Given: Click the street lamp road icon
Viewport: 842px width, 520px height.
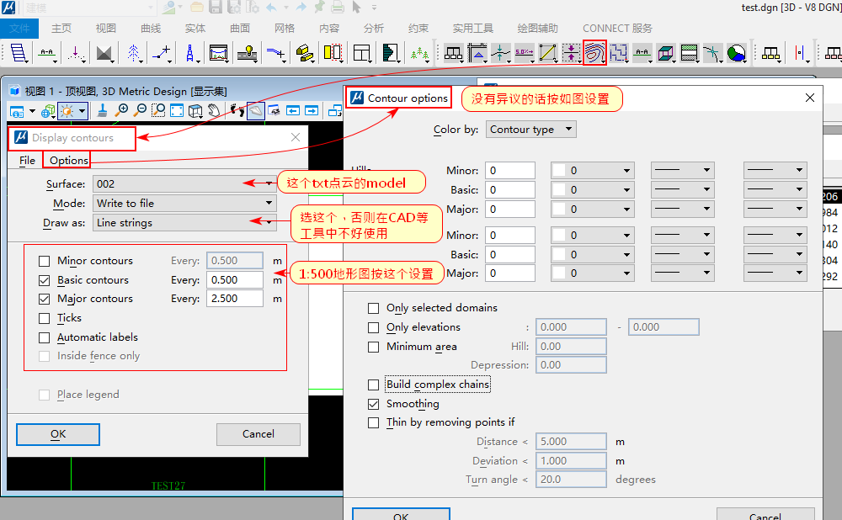Looking at the screenshot, I should click(x=248, y=53).
